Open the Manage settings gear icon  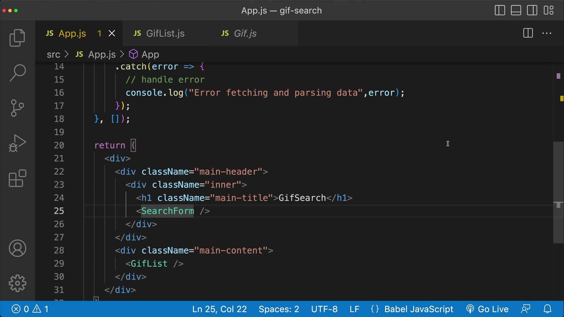coord(17,283)
